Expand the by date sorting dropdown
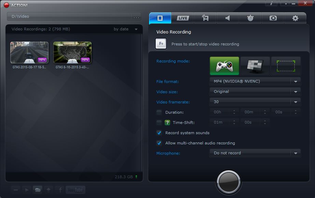The width and height of the screenshot is (315, 198). coord(126,29)
